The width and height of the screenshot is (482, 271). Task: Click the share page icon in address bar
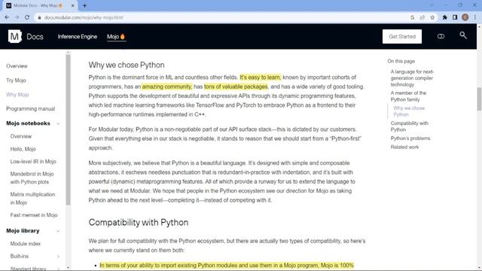[x=423, y=17]
